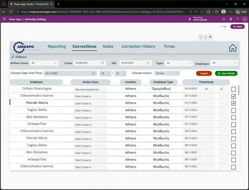The width and height of the screenshot is (249, 190).
Task: Open a new browser tab
Action: pyautogui.click(x=58, y=4)
